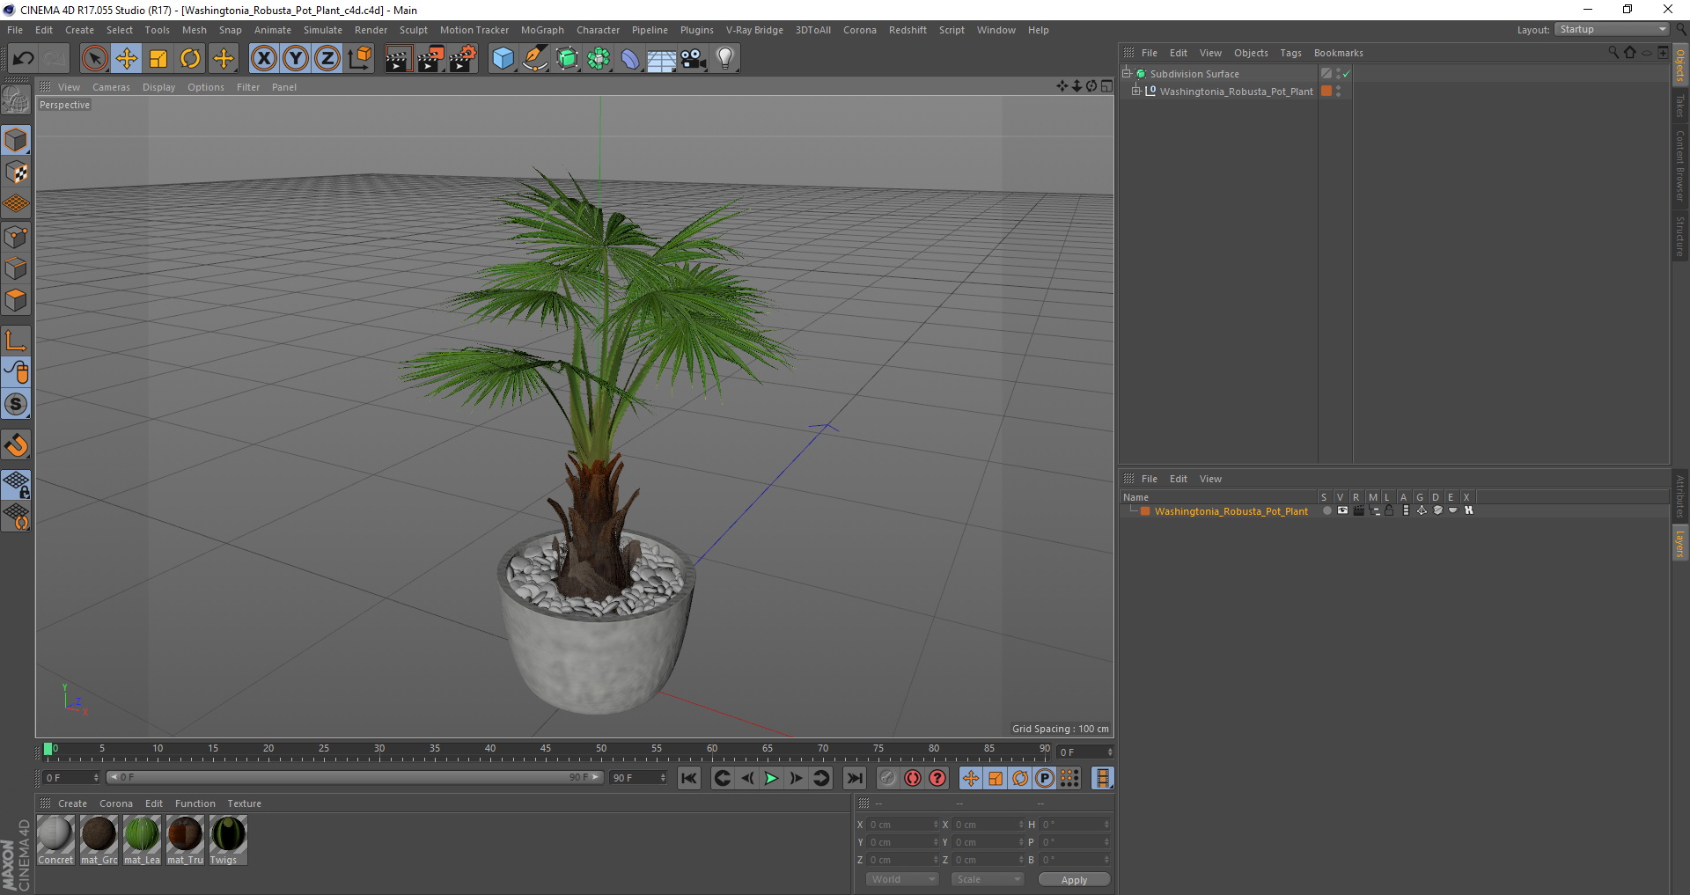Switch to Edges mode
Image resolution: width=1690 pixels, height=895 pixels.
pos(16,268)
